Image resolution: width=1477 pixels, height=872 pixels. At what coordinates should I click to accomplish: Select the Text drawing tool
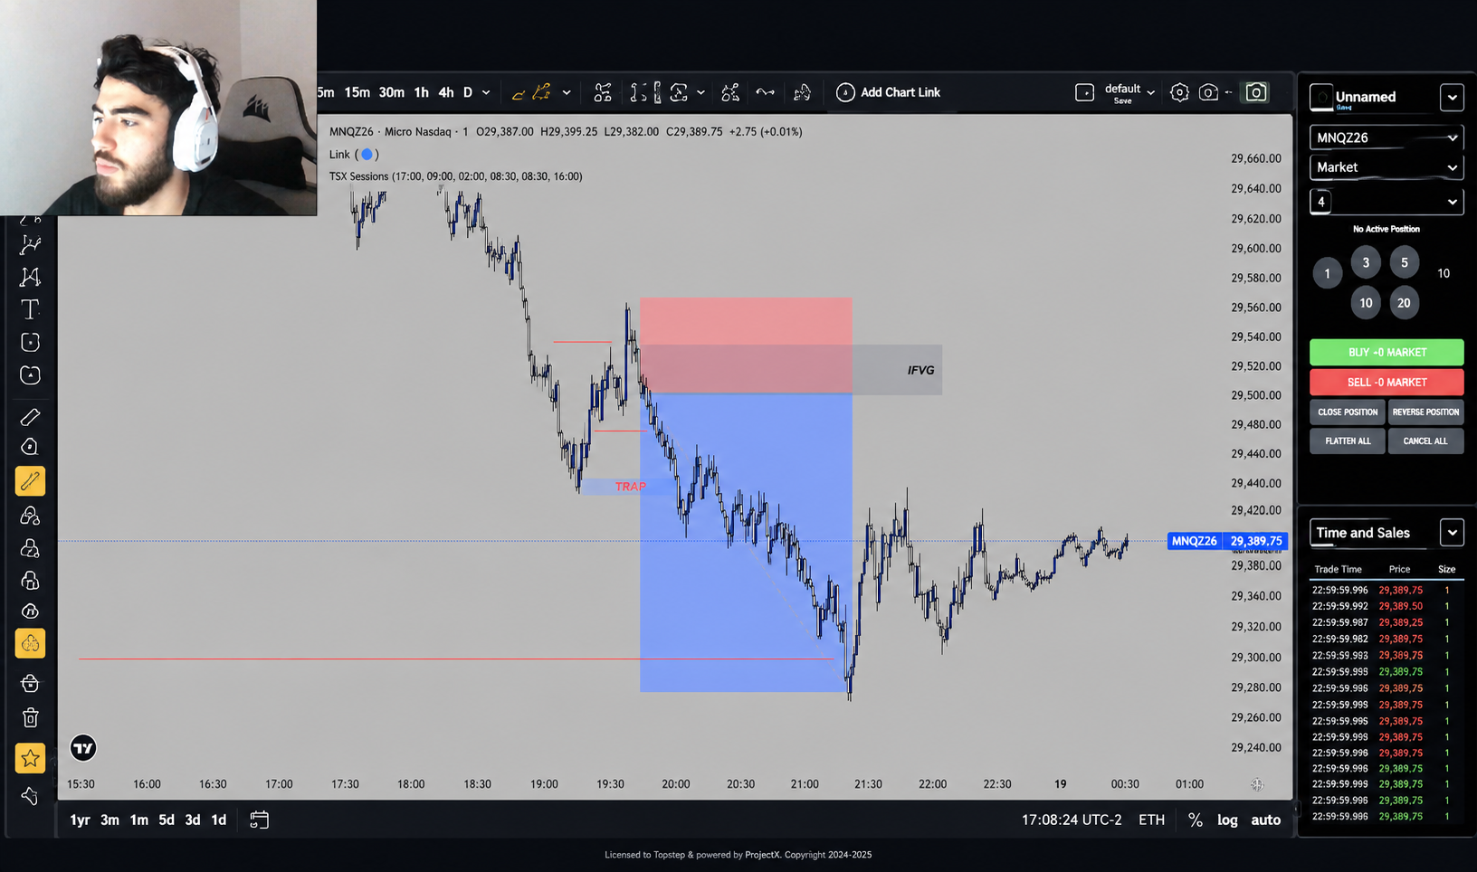(x=30, y=309)
